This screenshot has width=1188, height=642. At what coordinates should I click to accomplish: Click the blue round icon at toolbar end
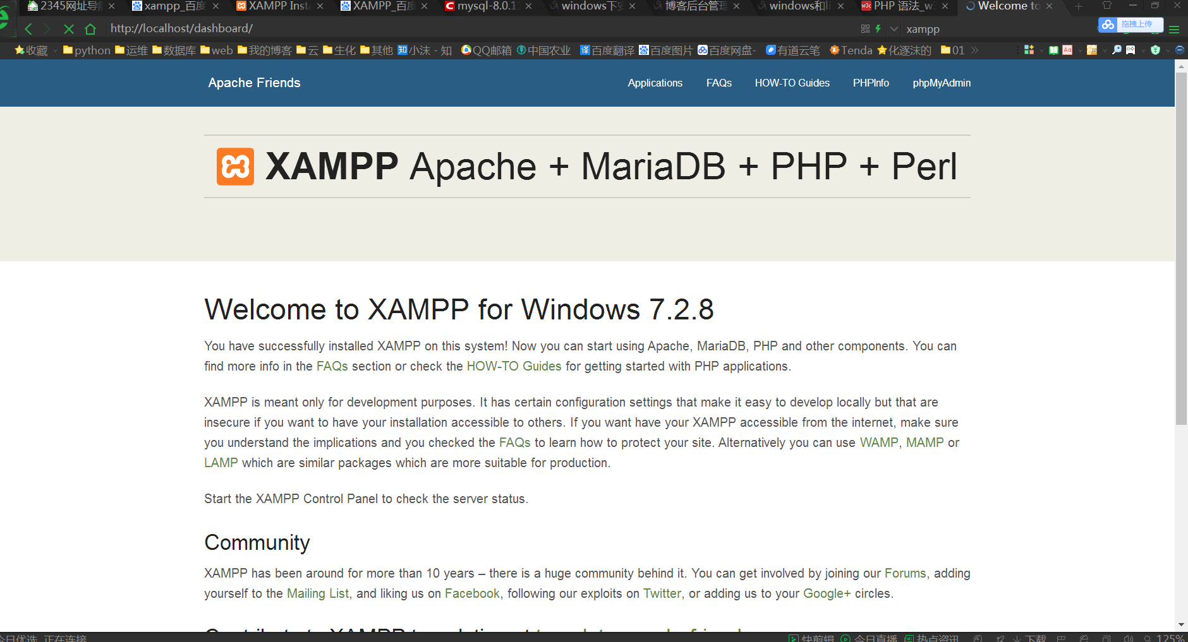1179,50
